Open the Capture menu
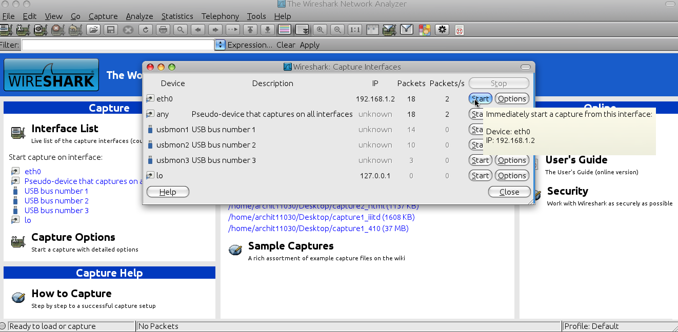The image size is (678, 332). tap(103, 16)
